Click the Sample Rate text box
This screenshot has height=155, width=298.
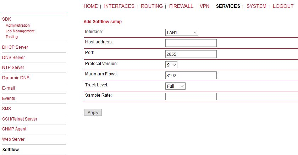[x=191, y=97]
